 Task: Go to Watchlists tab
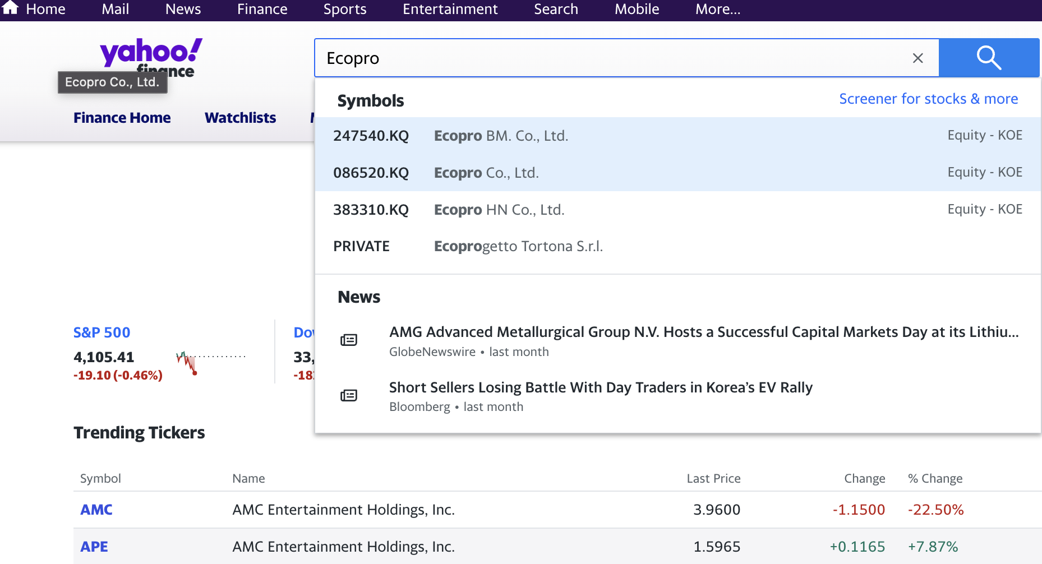click(240, 118)
